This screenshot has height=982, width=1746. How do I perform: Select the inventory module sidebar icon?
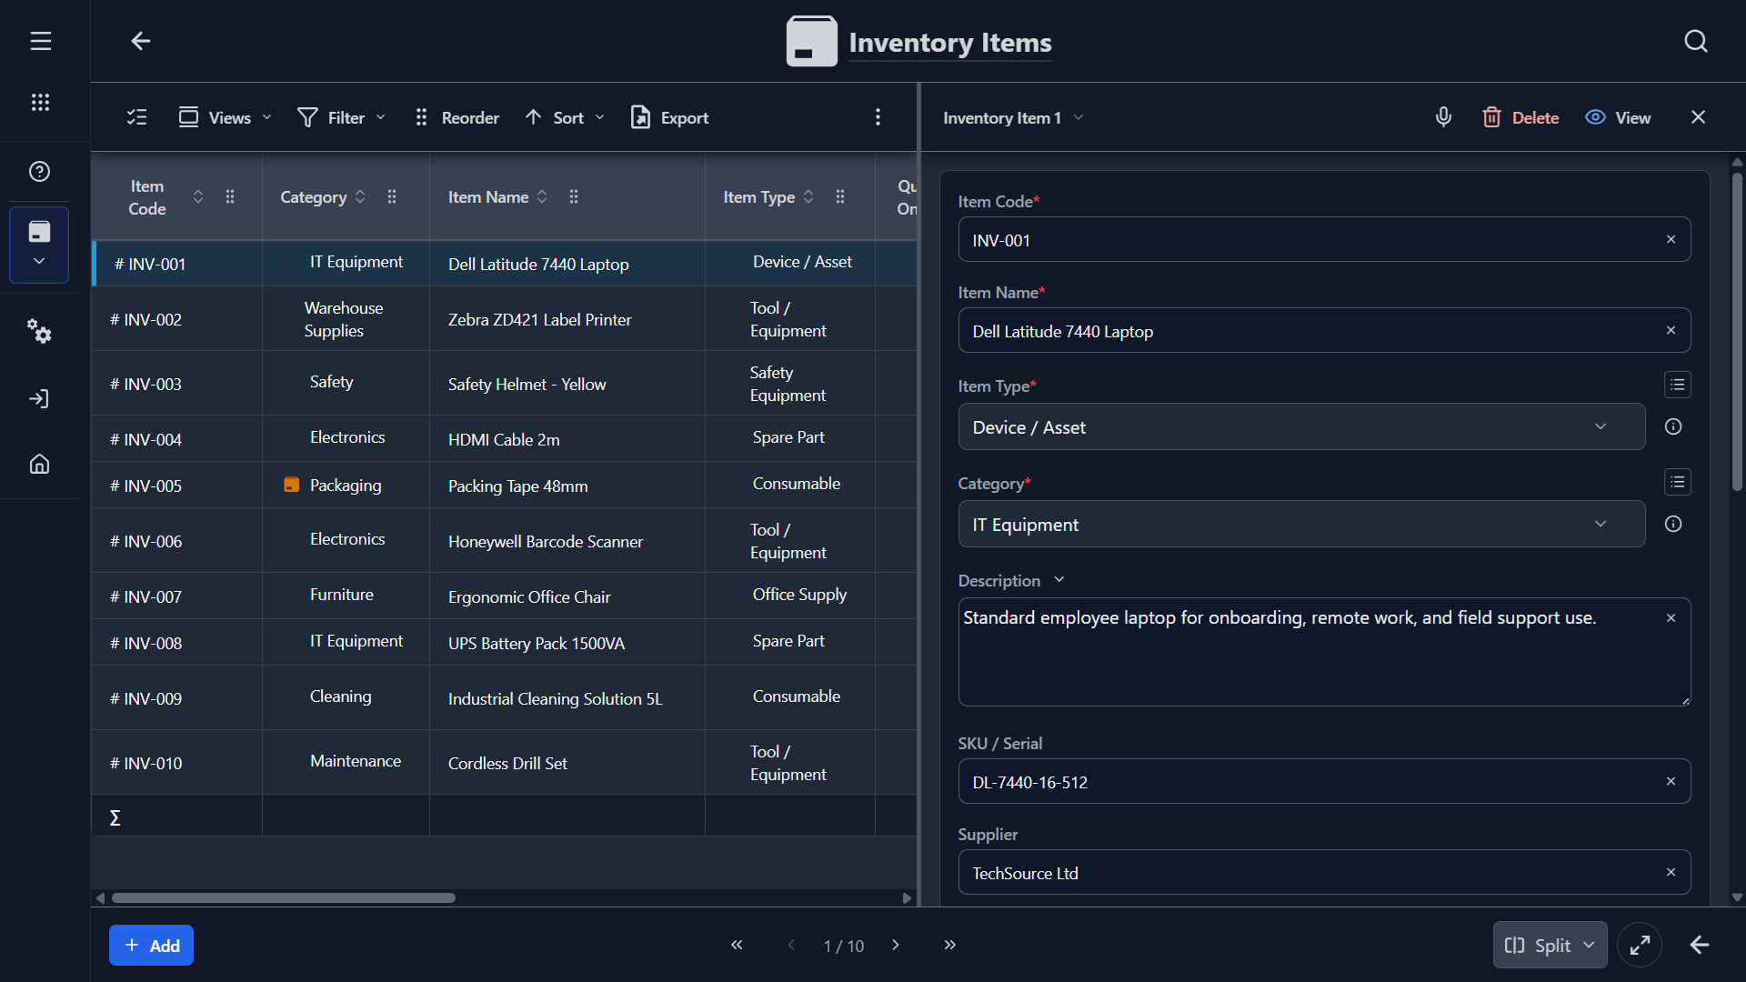(39, 232)
